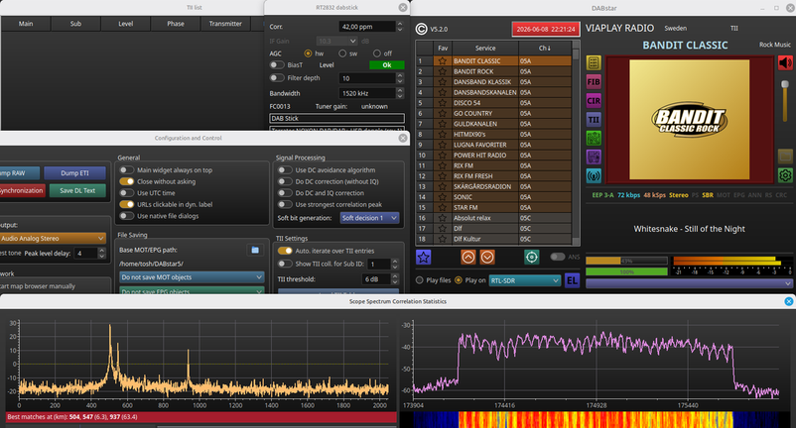The width and height of the screenshot is (796, 428).
Task: Open the green map icon below TII
Action: [x=594, y=138]
